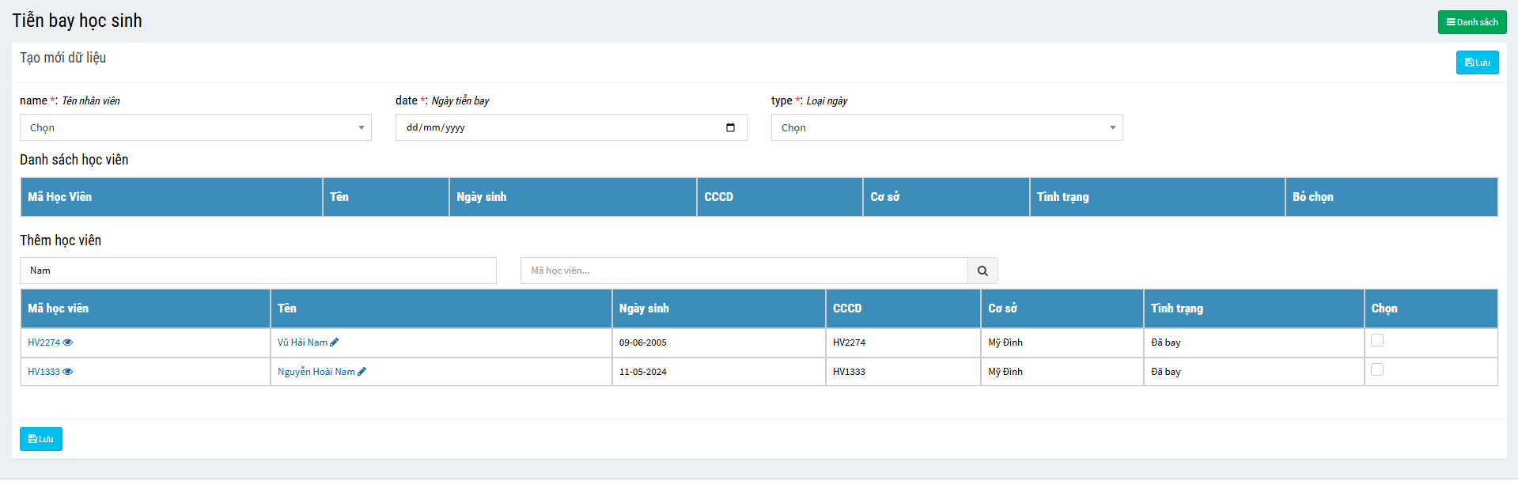1518x492 pixels.
Task: Check the Chọn checkbox for HV1333
Action: 1377,369
